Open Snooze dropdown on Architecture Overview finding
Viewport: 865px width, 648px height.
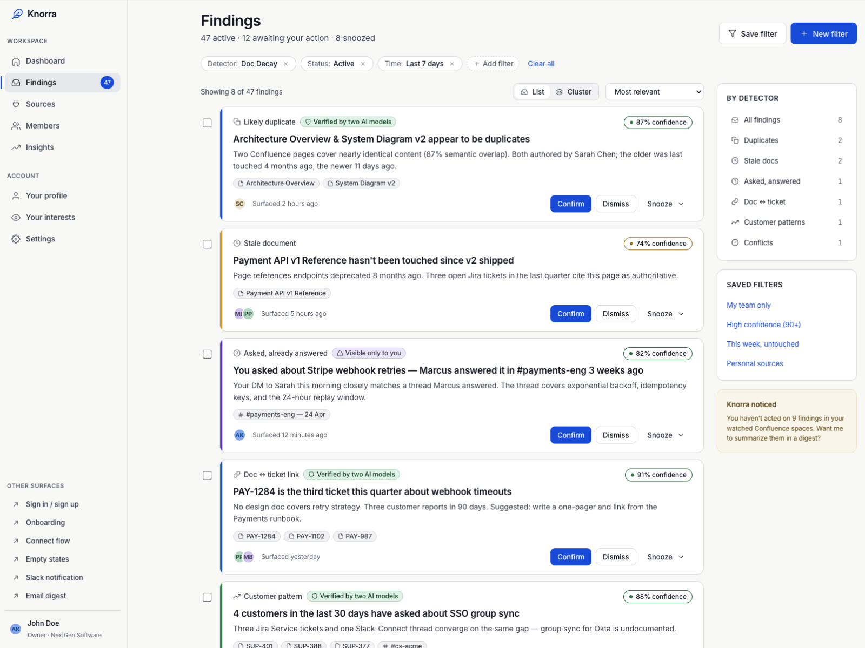tap(666, 204)
